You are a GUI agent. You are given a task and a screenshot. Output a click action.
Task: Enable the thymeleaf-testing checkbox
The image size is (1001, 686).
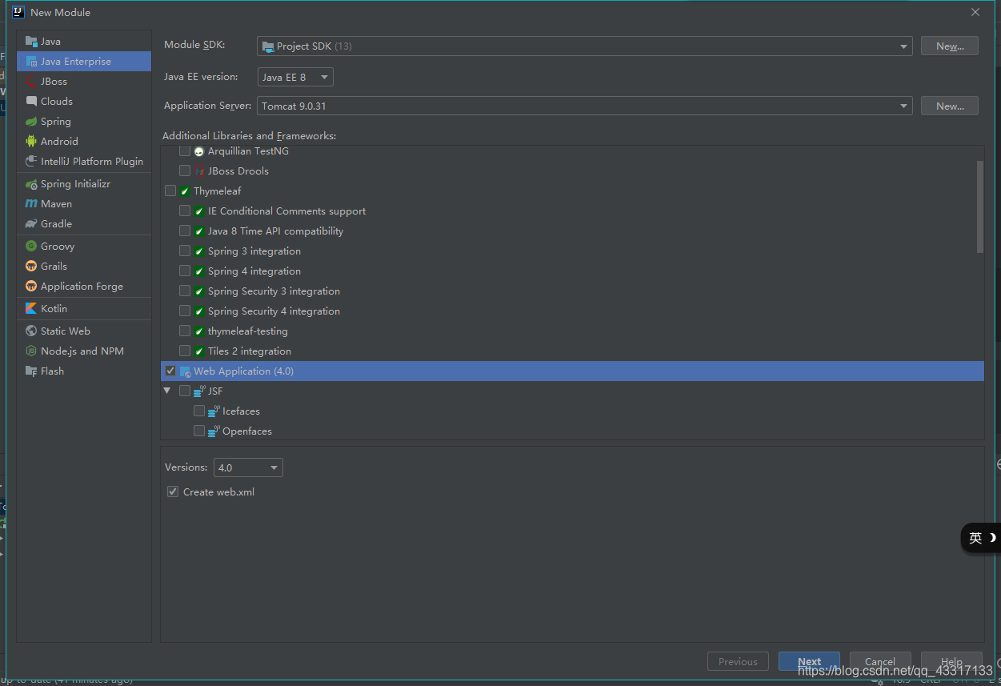tap(185, 331)
